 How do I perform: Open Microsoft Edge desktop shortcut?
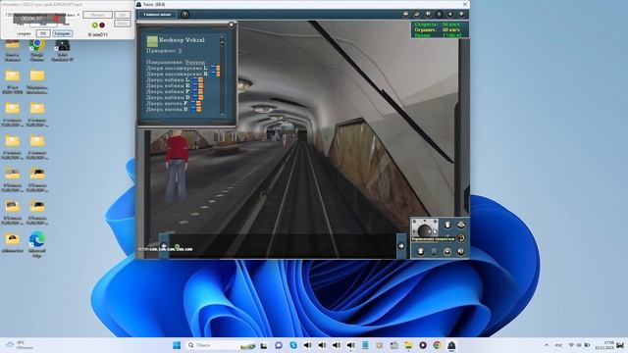[x=37, y=244]
